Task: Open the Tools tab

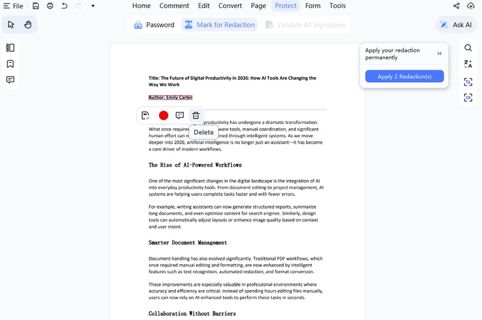Action: coord(337,6)
